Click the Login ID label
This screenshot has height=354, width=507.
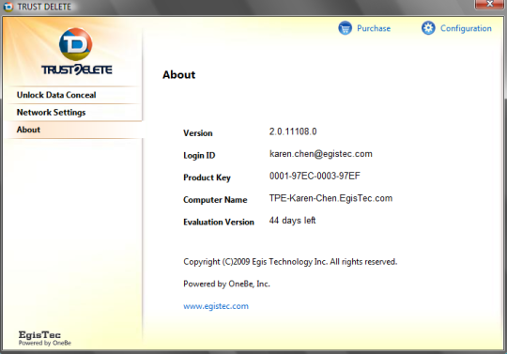coord(199,156)
